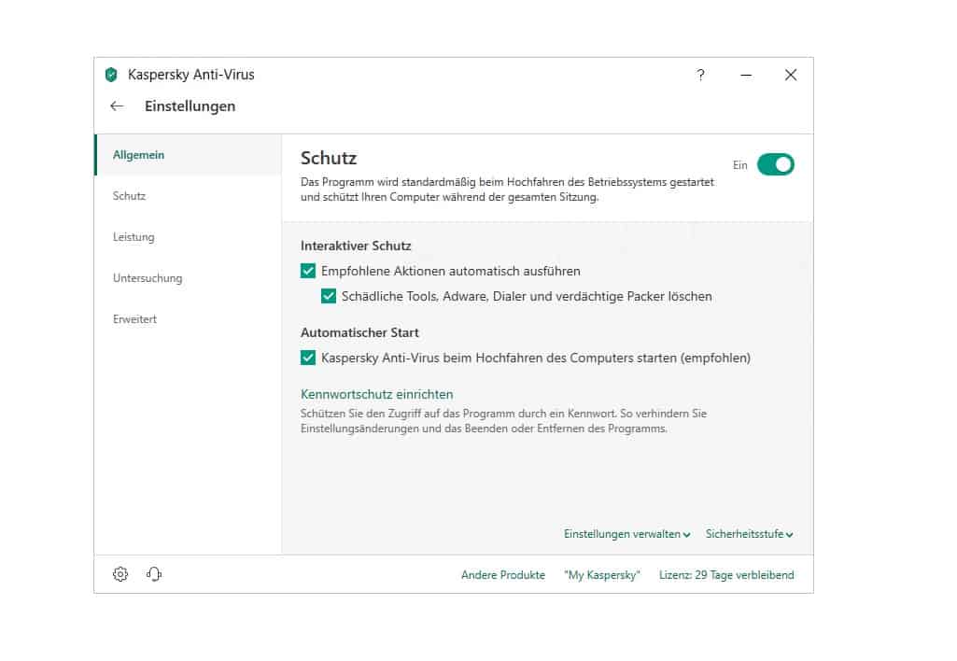The height and width of the screenshot is (661, 957).
Task: Open support via the headset icon
Action: pos(154,574)
